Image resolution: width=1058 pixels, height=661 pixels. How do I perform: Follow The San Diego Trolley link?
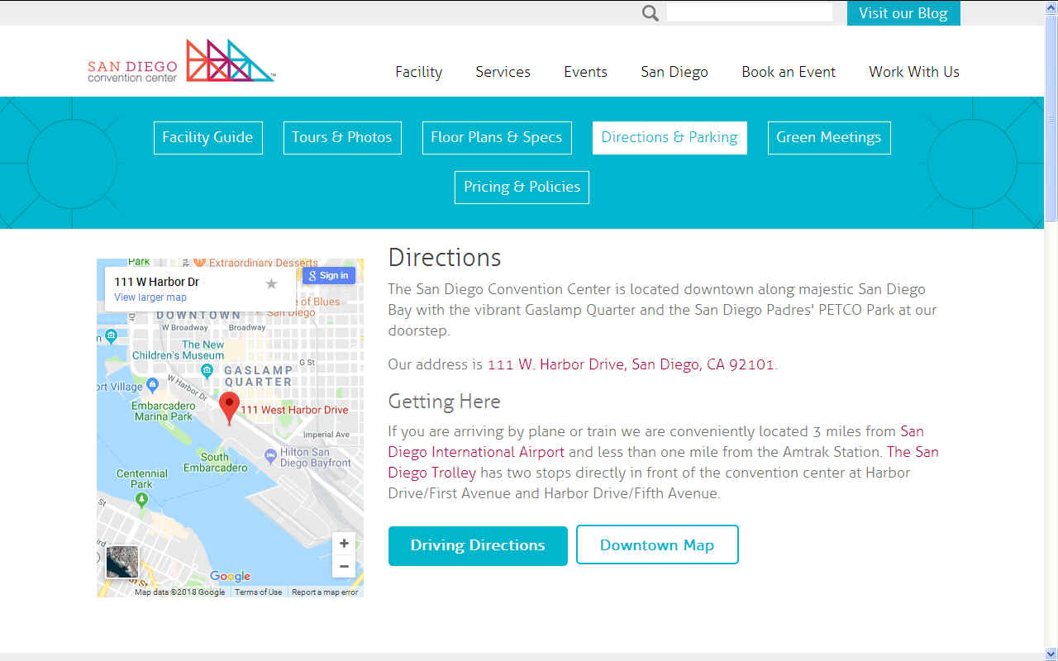pyautogui.click(x=664, y=462)
